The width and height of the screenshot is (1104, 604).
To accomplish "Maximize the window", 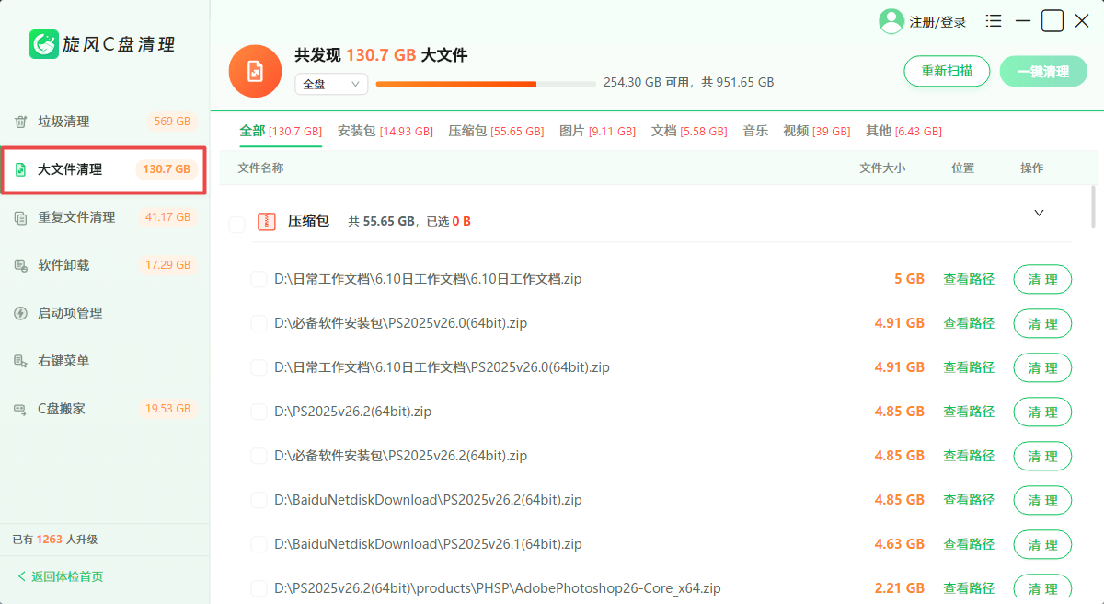I will coord(1052,20).
